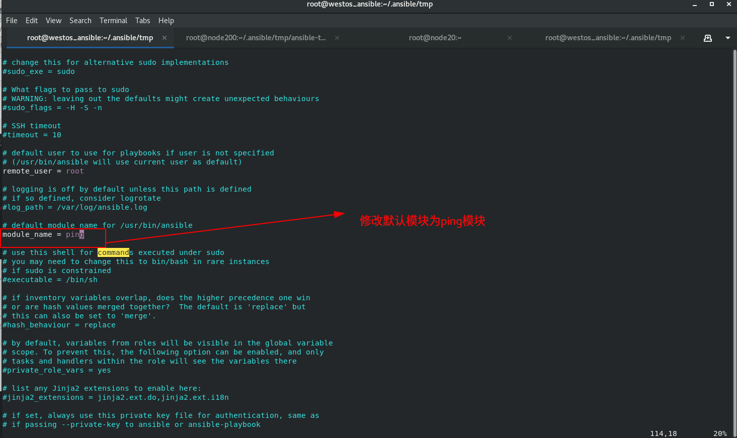Switch to first root@westos_ansible tab
Screen dimensions: 737x438
[90, 38]
